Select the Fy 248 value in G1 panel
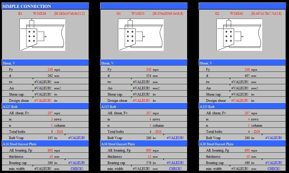Image resolution: width=289 pixels, height=173 pixels. coord(148,70)
